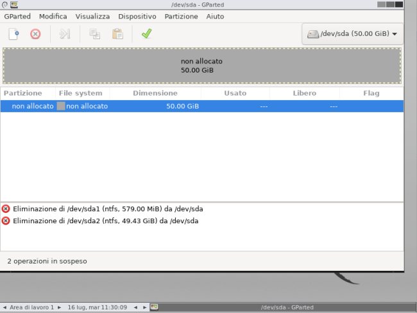This screenshot has height=313, width=417.
Task: Open the GParted menu
Action: click(17, 17)
